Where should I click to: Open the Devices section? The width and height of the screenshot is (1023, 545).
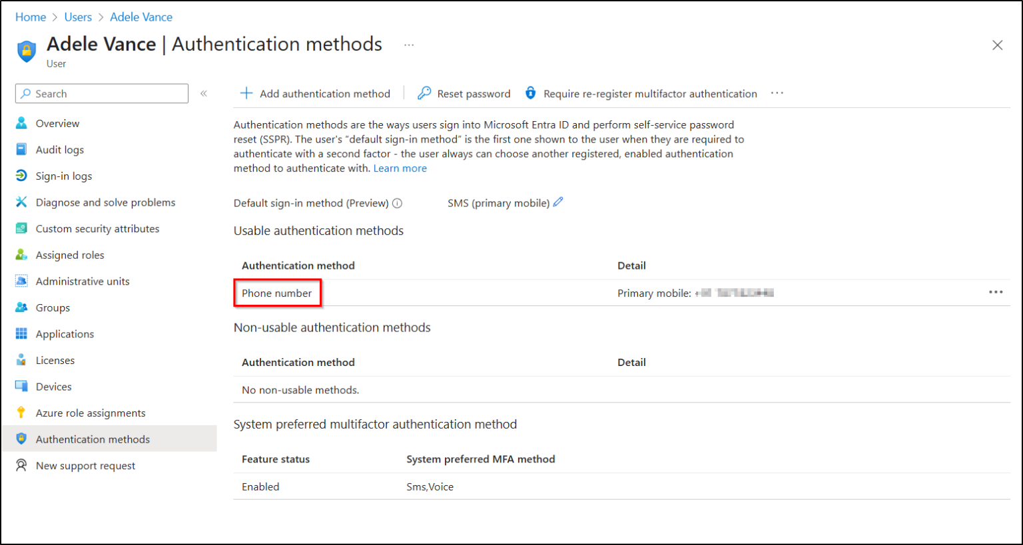(53, 386)
